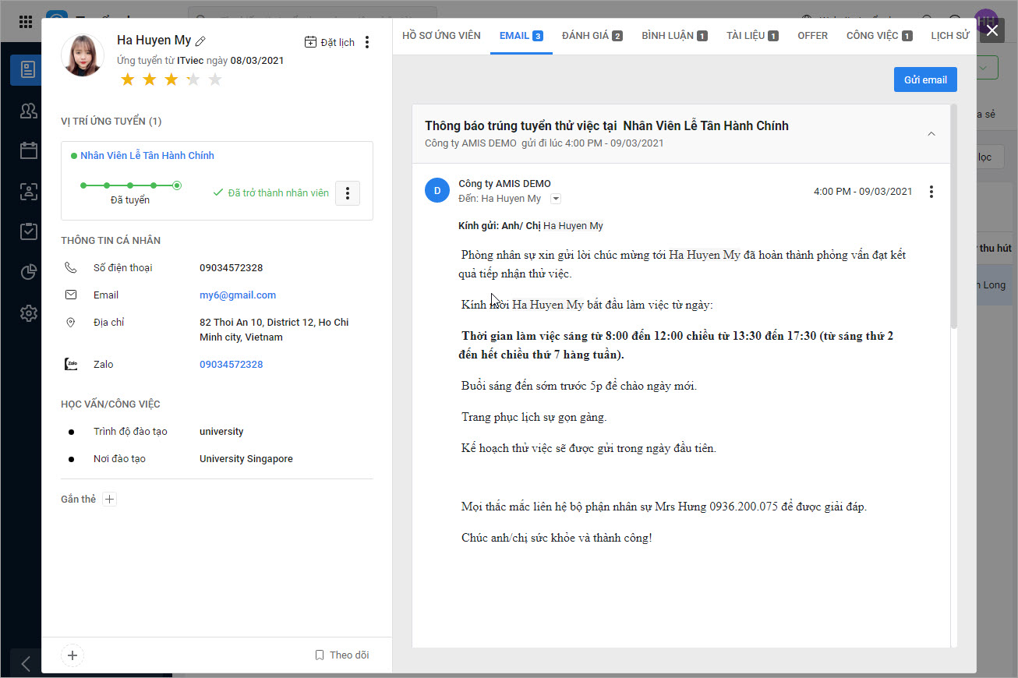Open the Offer tab
The width and height of the screenshot is (1018, 678).
click(x=812, y=36)
